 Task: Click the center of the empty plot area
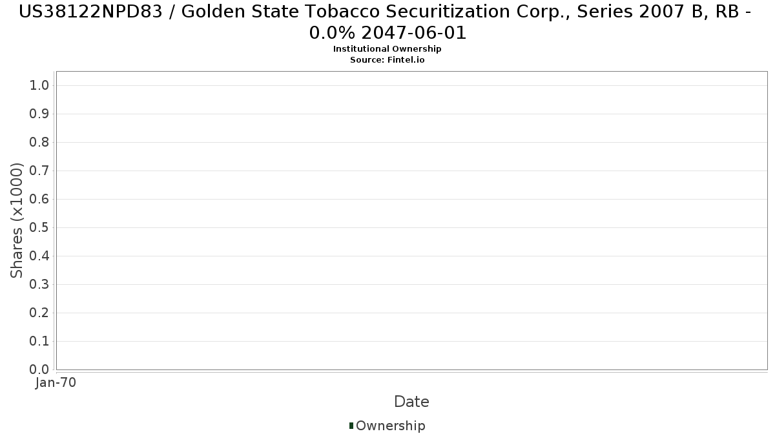tap(411, 220)
